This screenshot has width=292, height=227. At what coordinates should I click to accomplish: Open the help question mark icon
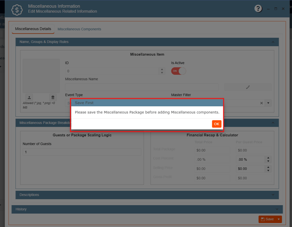[x=258, y=9]
